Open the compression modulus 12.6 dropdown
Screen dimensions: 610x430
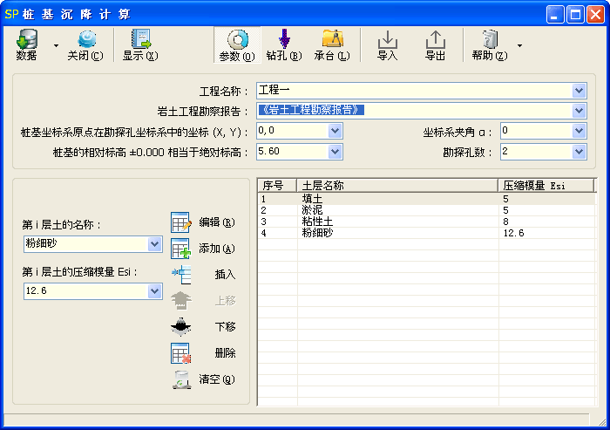point(154,291)
